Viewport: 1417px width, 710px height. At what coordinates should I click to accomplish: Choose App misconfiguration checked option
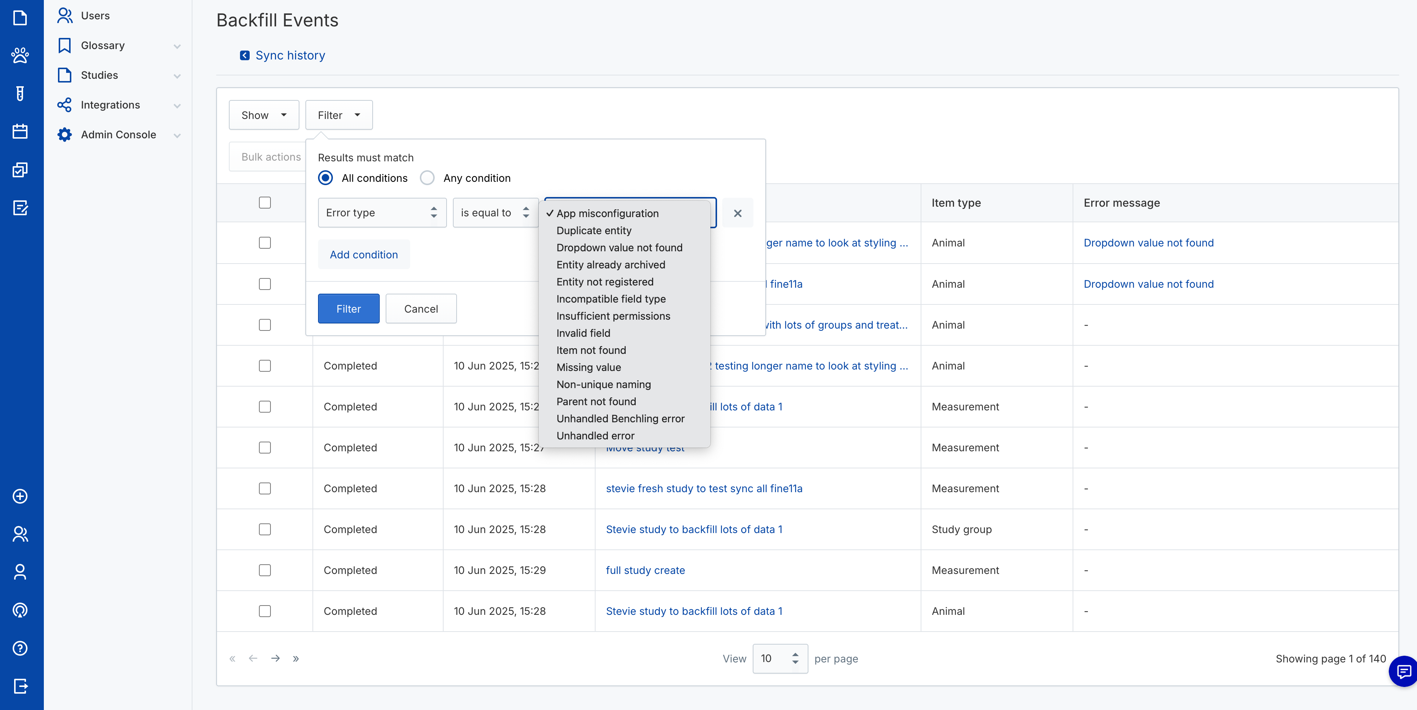tap(624, 213)
